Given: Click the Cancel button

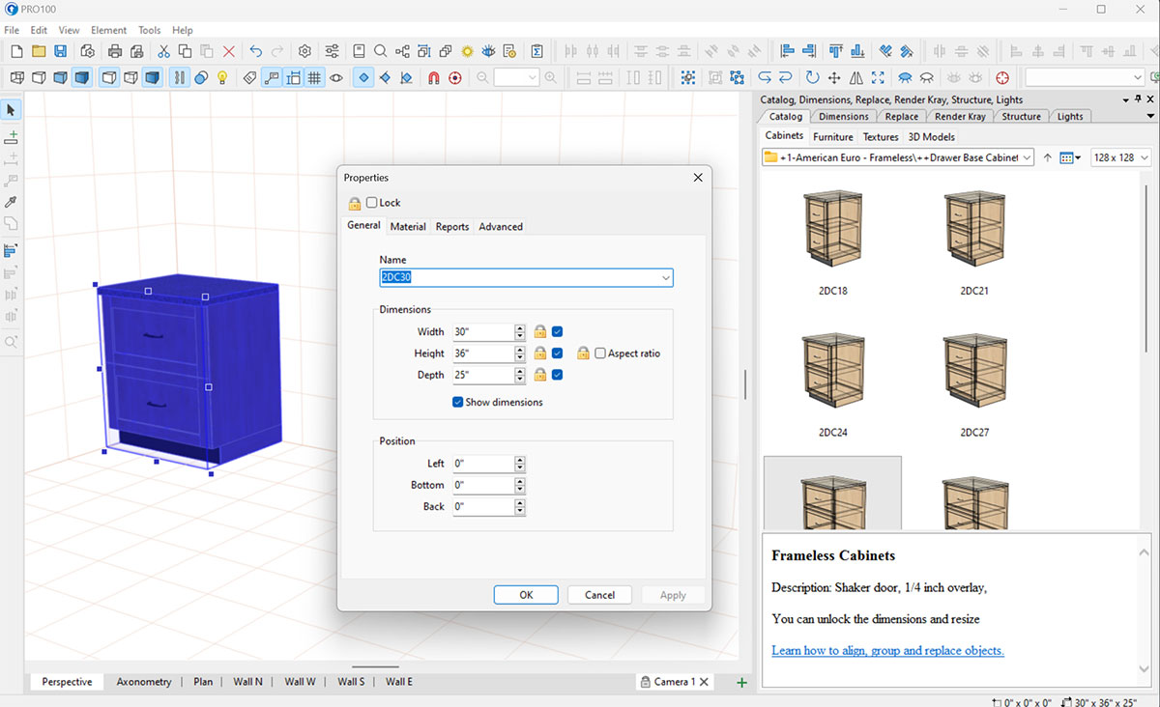Looking at the screenshot, I should tap(599, 595).
